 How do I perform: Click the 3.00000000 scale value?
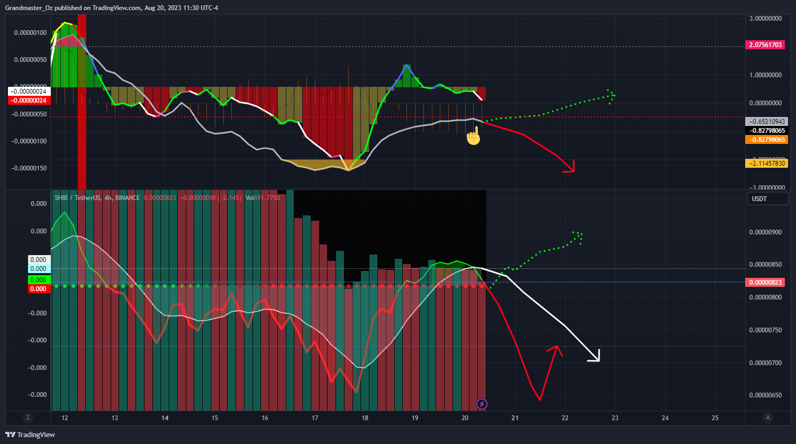coord(765,19)
